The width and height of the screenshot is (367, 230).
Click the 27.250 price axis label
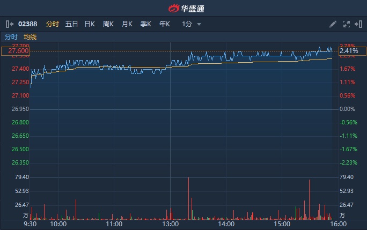pyautogui.click(x=20, y=82)
